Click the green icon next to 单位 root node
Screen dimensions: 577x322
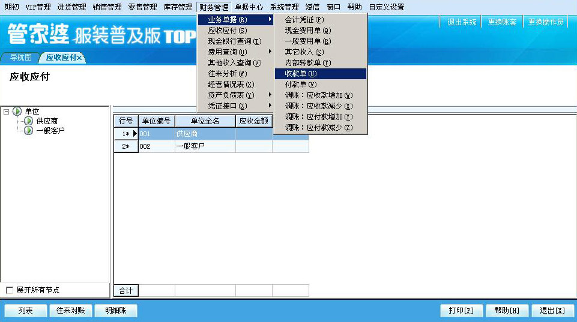tap(17, 112)
